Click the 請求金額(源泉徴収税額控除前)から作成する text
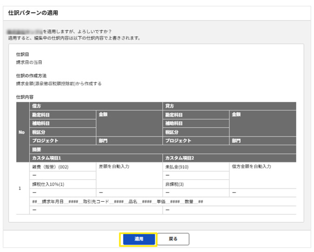The height and width of the screenshot is (252, 314). tap(59, 84)
